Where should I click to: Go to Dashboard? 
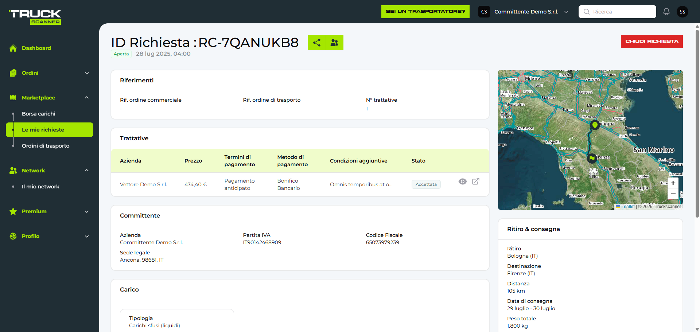tap(36, 48)
